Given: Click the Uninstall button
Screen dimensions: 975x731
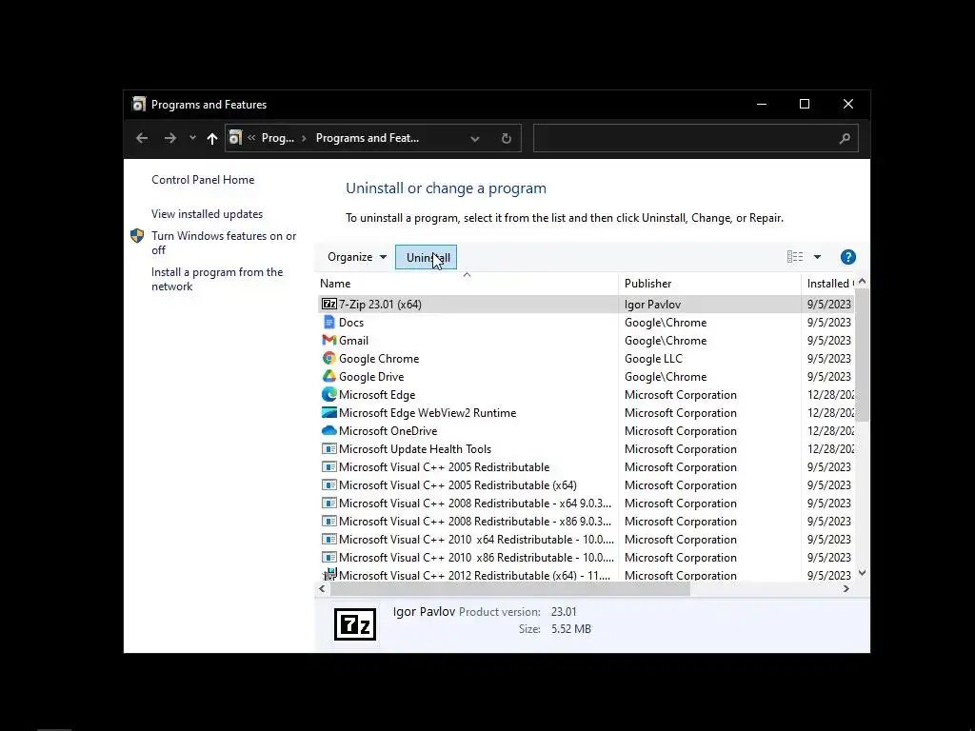Looking at the screenshot, I should coord(426,257).
